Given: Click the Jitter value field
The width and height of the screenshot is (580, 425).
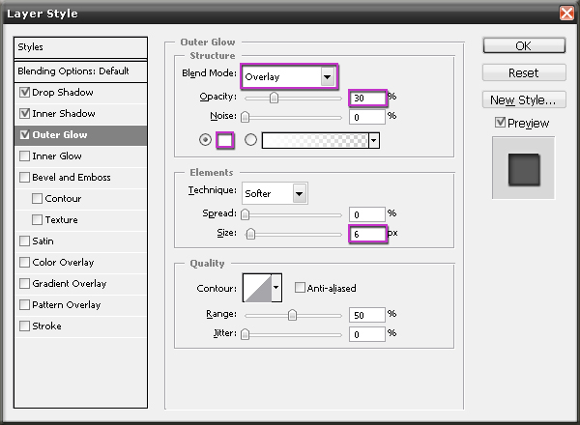Looking at the screenshot, I should point(367,334).
